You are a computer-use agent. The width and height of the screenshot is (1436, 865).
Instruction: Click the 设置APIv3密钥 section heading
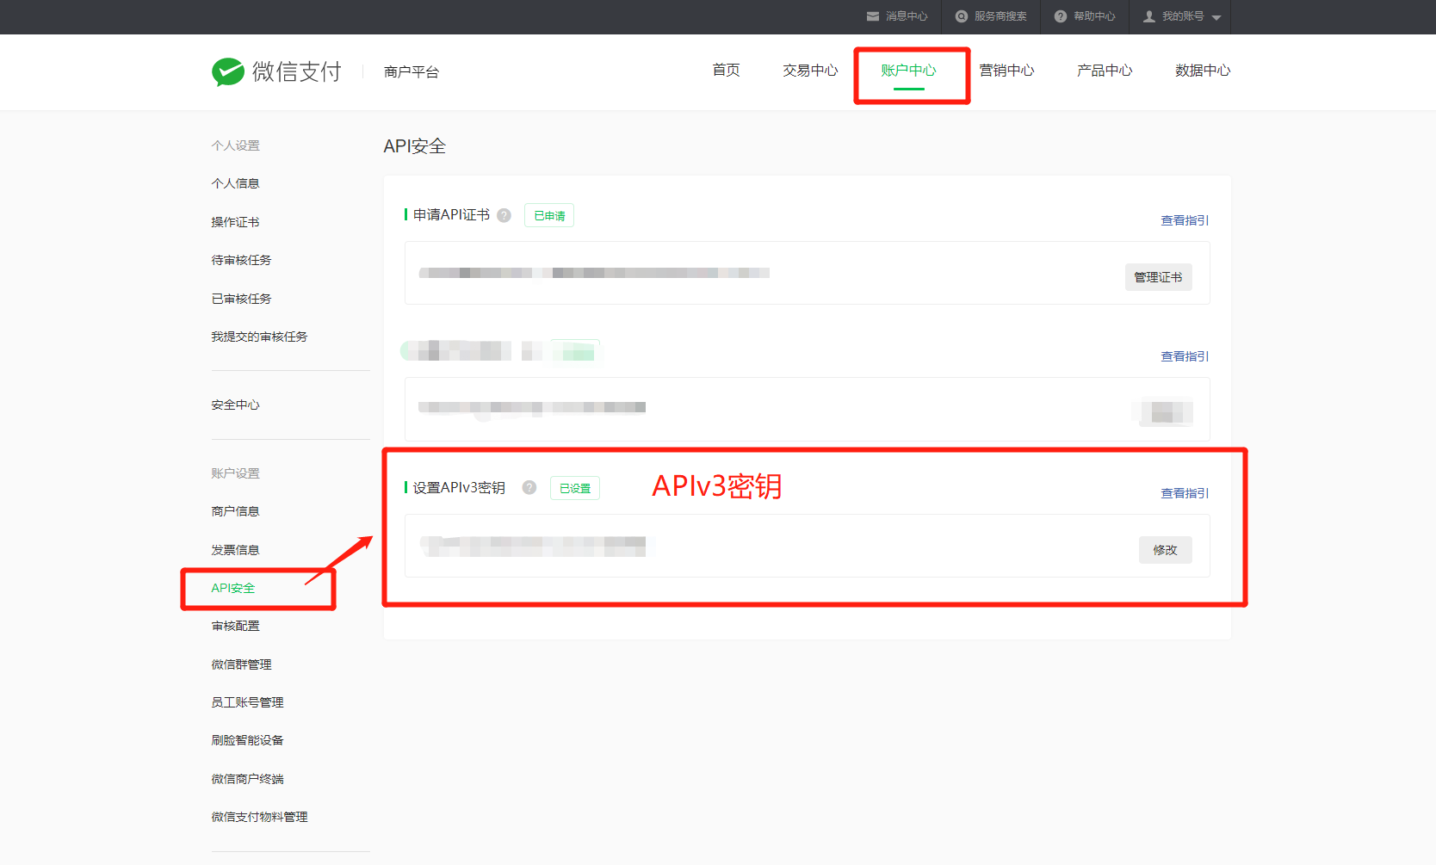[x=459, y=488]
